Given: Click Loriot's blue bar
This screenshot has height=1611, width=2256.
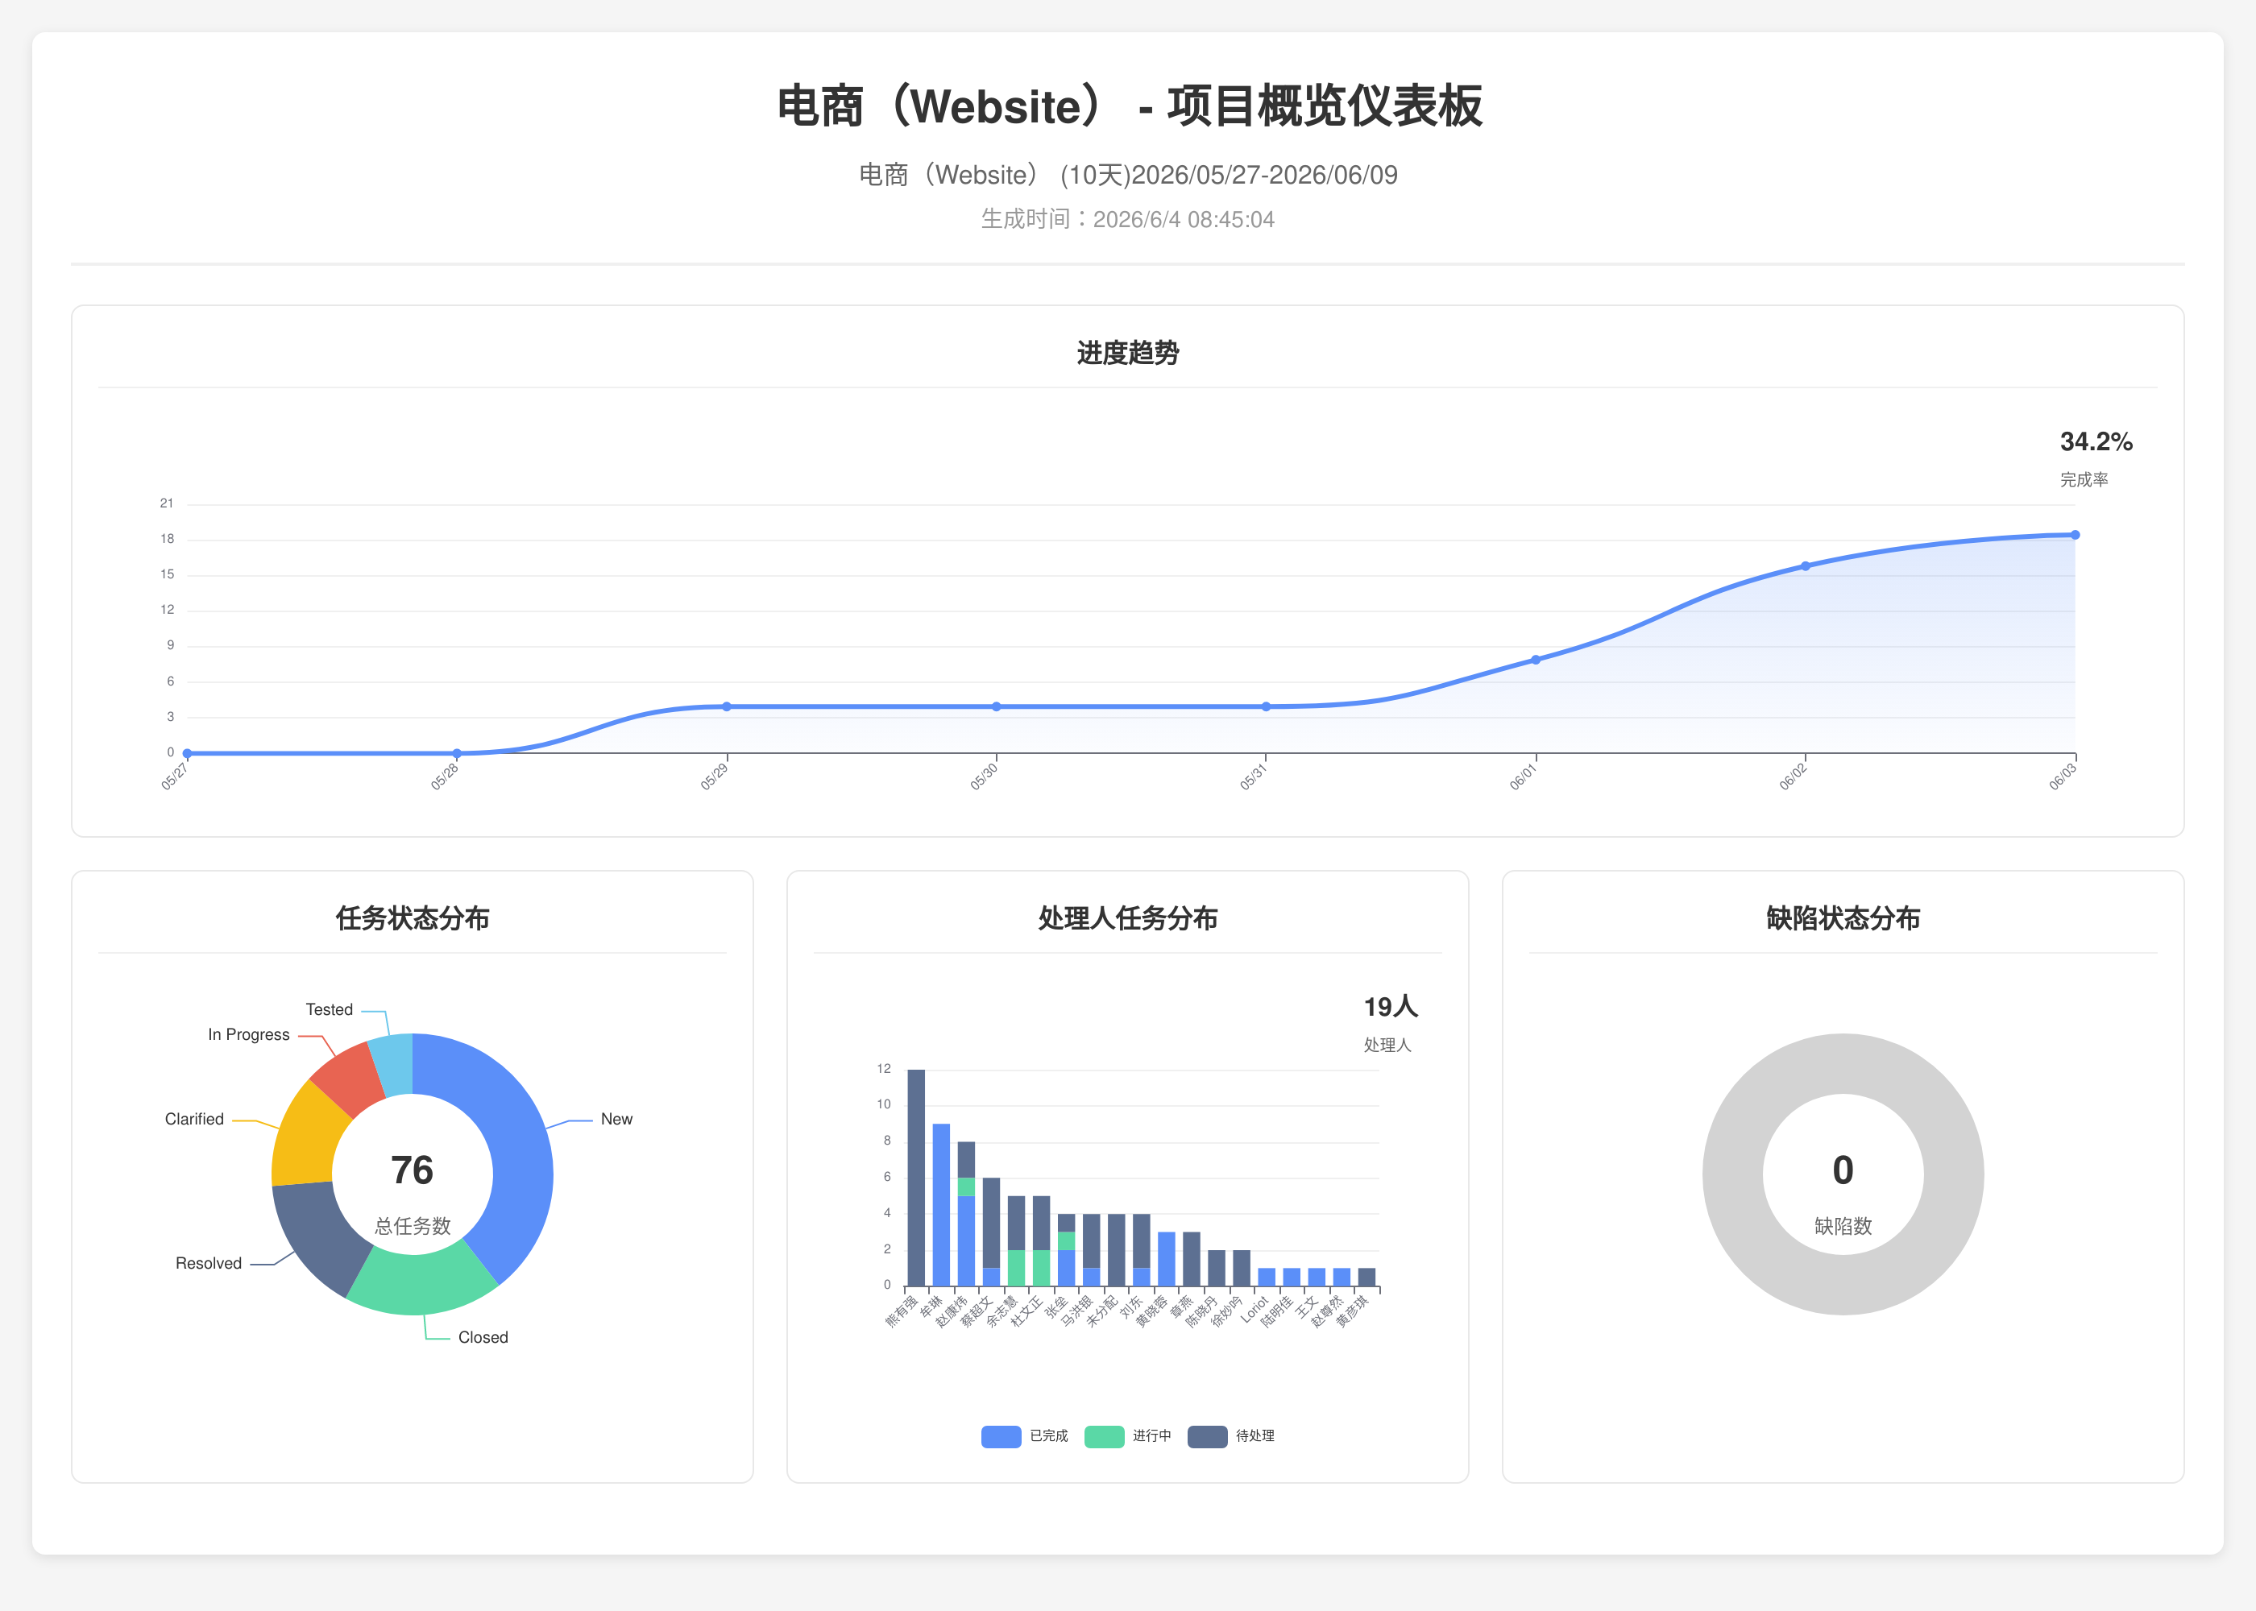Looking at the screenshot, I should point(1267,1278).
